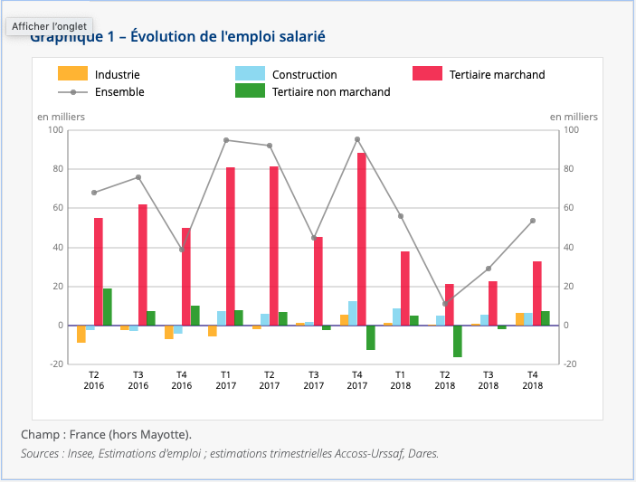Image resolution: width=636 pixels, height=482 pixels.
Task: Click the T2 2018 x-axis label
Action: click(444, 380)
